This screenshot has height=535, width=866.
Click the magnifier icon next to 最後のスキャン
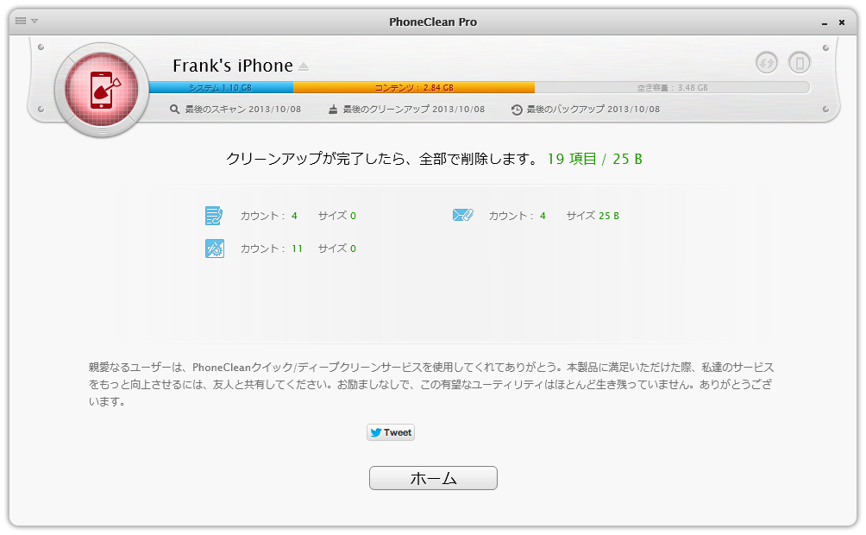pyautogui.click(x=174, y=110)
